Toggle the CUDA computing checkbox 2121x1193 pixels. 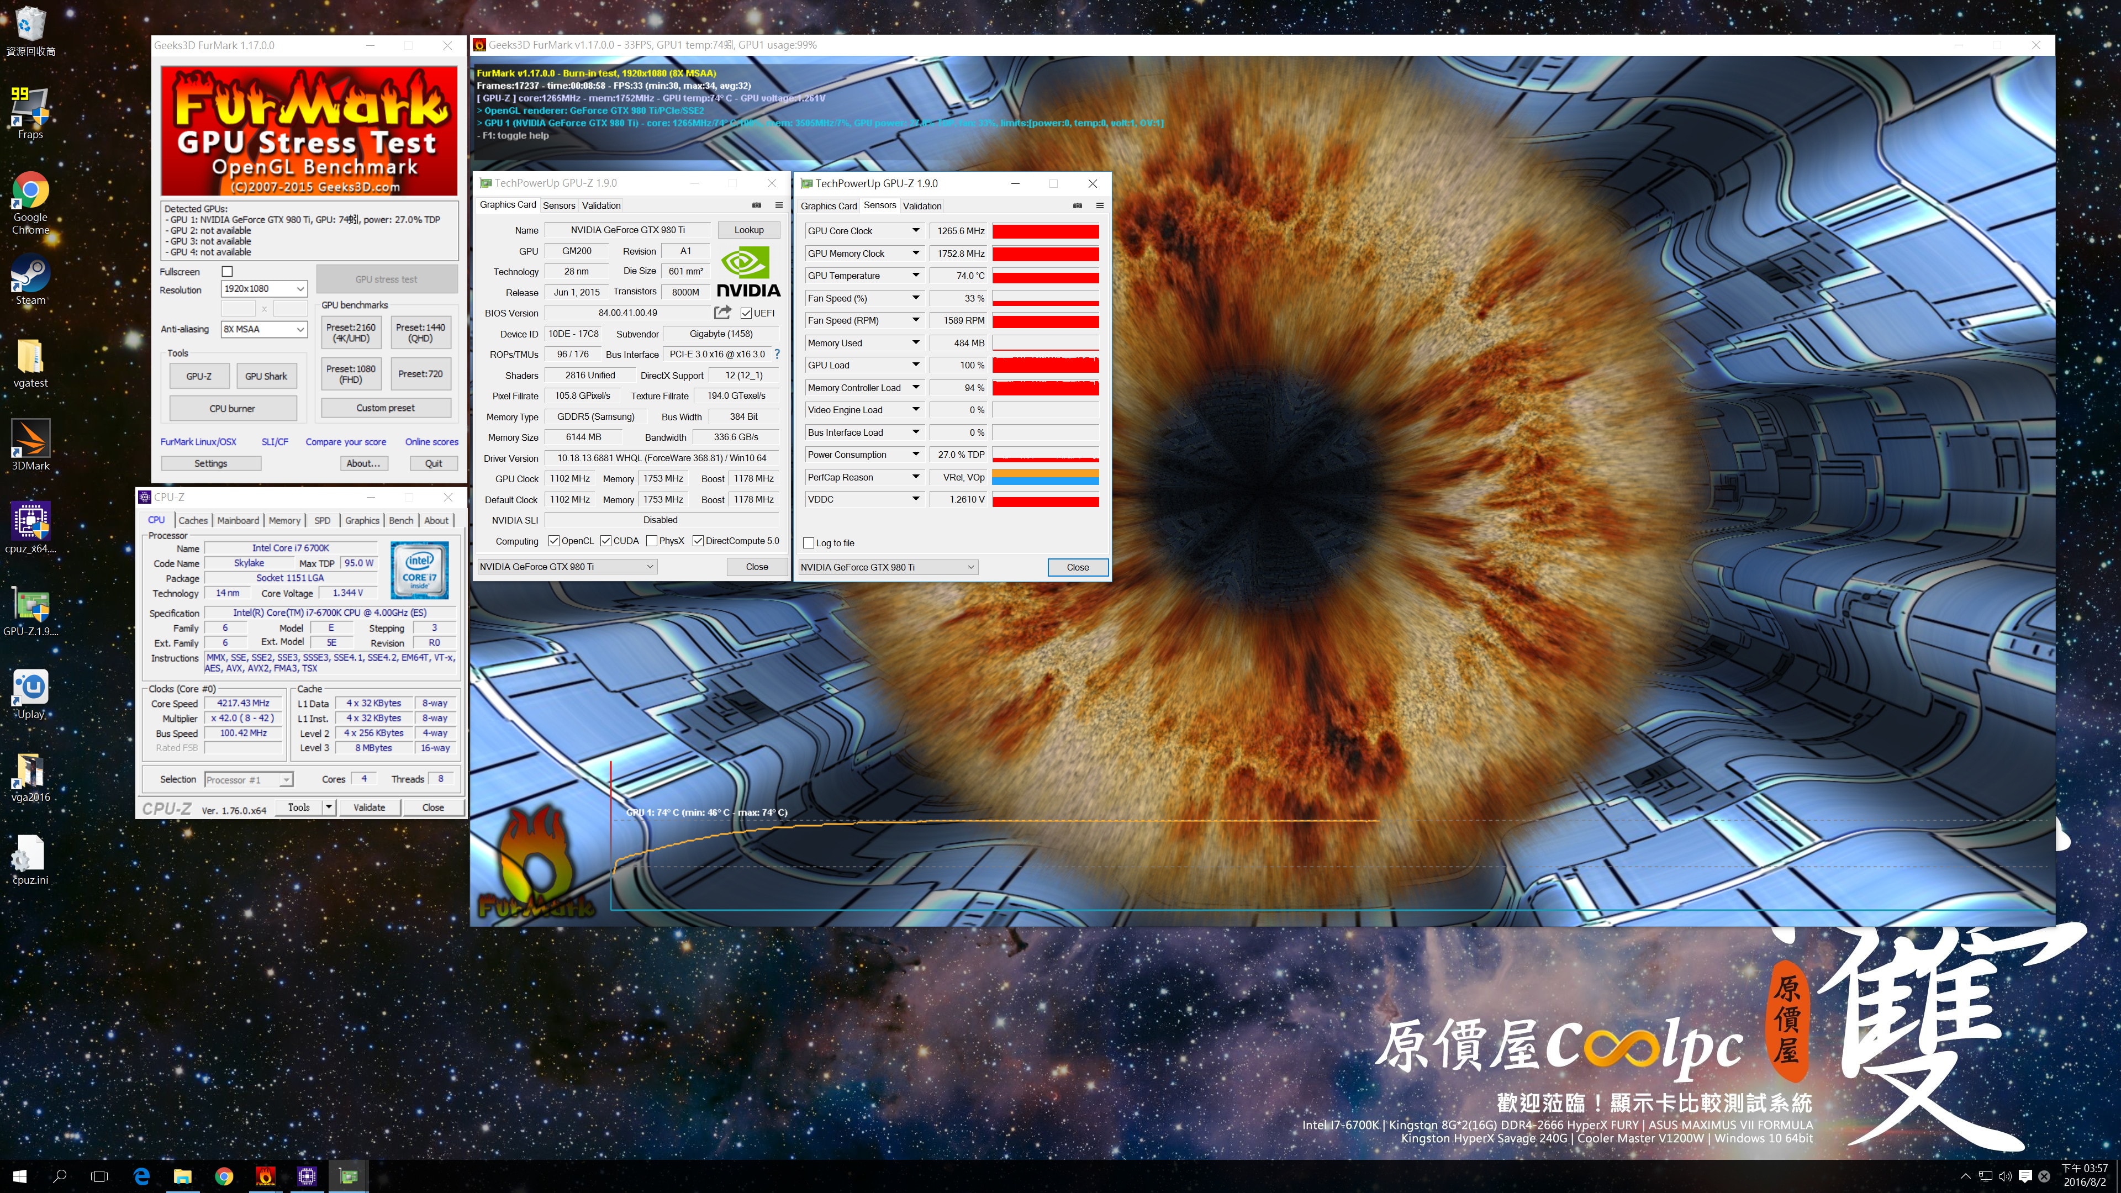point(606,541)
